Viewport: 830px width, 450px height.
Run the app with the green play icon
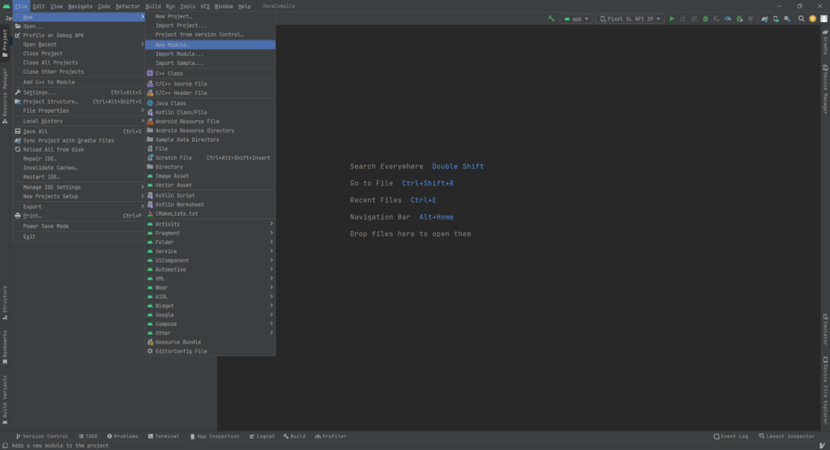[x=672, y=19]
